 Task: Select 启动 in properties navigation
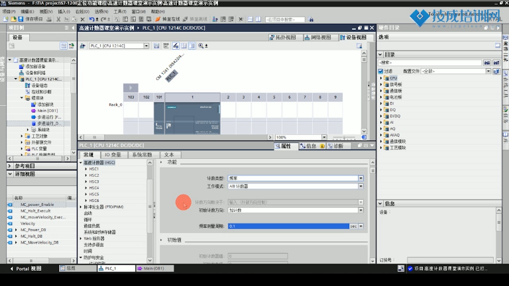[x=87, y=213]
